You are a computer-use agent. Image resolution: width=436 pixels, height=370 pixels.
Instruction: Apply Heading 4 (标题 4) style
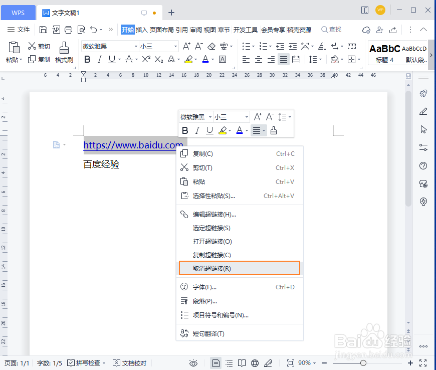click(x=384, y=53)
